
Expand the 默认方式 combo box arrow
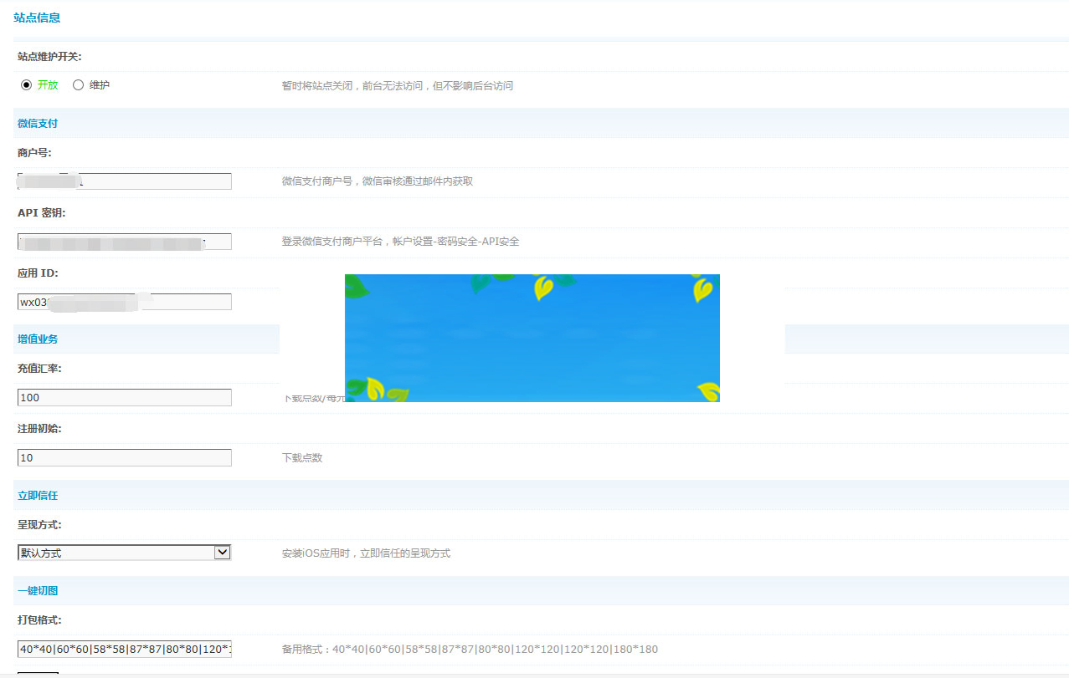coord(223,552)
